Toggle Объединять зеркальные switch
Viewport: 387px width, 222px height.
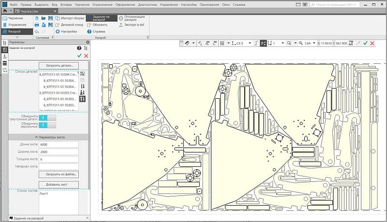click(47, 125)
